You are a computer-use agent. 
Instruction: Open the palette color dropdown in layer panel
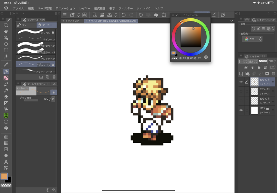tap(243, 61)
